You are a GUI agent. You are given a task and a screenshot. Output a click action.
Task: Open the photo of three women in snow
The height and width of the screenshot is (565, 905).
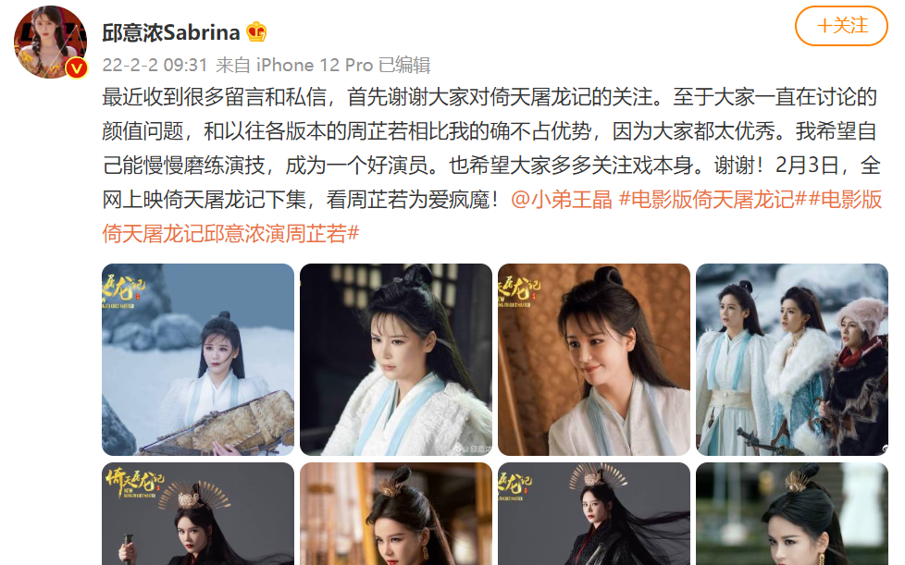pos(792,360)
